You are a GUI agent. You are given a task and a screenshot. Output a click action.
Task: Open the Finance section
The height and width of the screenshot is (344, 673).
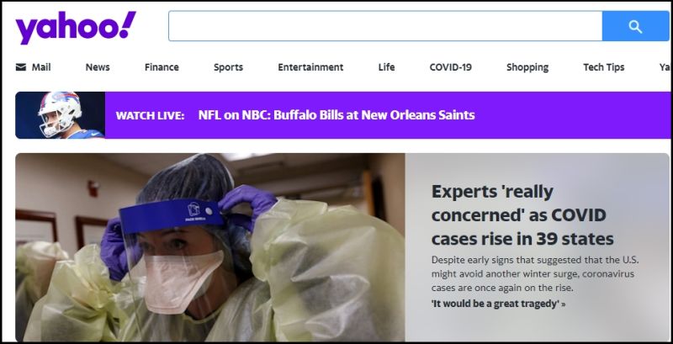162,67
